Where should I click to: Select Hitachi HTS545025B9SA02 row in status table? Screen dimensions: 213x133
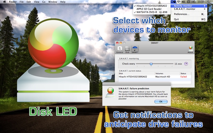(x=155, y=77)
